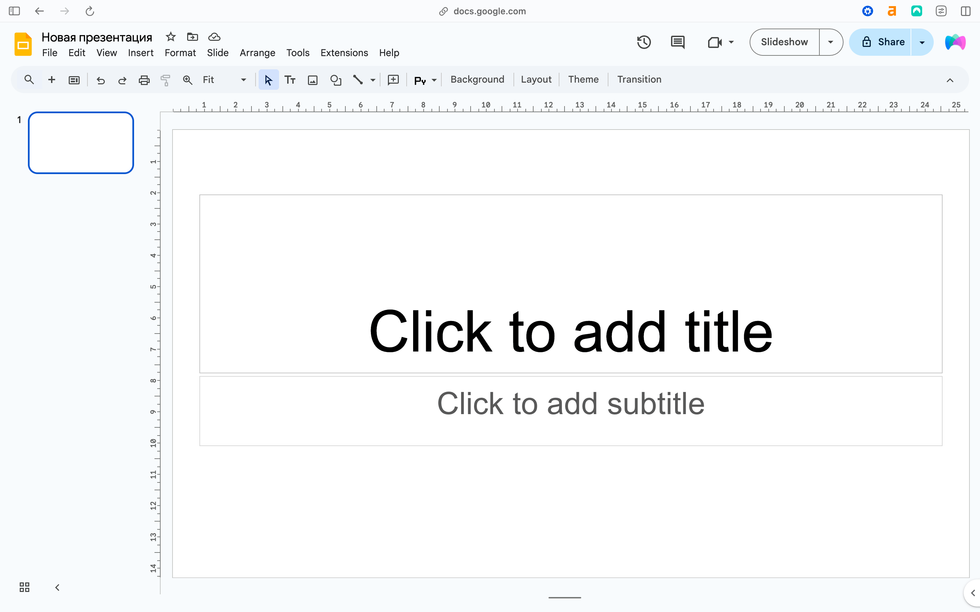The height and width of the screenshot is (612, 980).
Task: Open the comments panel icon
Action: tap(677, 42)
